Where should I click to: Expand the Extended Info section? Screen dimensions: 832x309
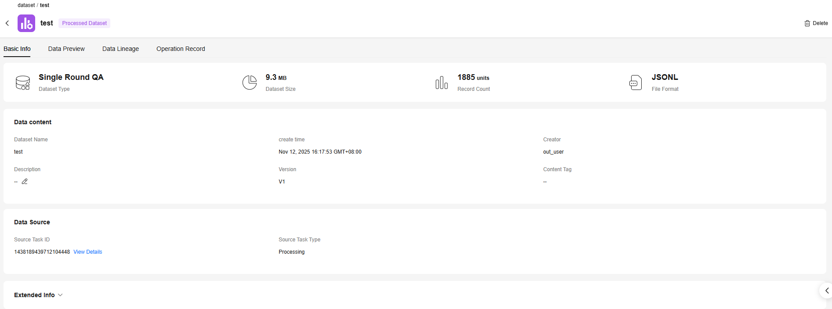click(x=34, y=295)
